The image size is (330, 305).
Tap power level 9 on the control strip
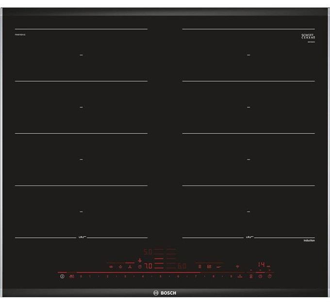(x=231, y=276)
